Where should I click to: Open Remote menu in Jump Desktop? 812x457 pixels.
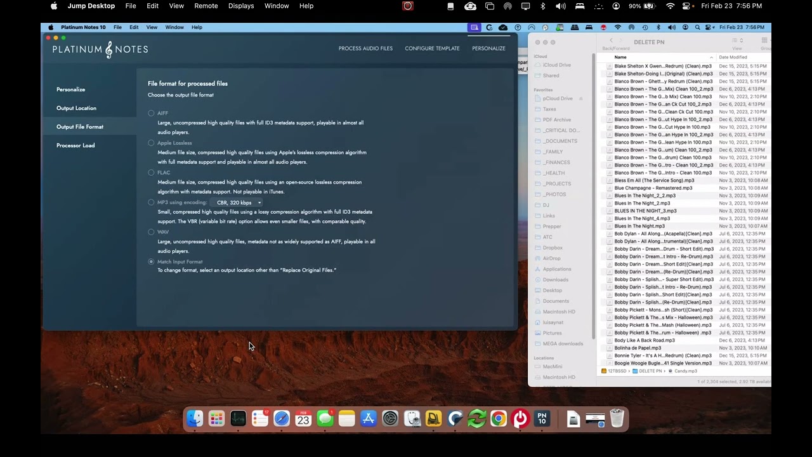(206, 6)
